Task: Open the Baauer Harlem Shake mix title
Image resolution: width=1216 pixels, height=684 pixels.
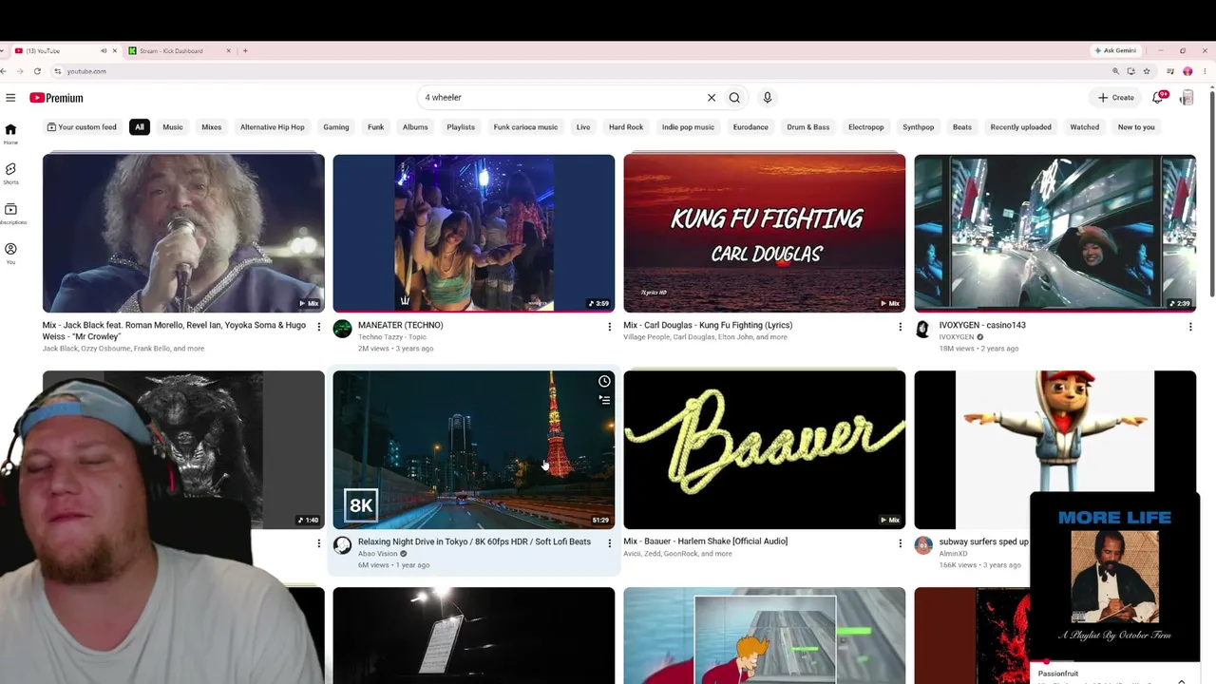Action: tap(705, 541)
